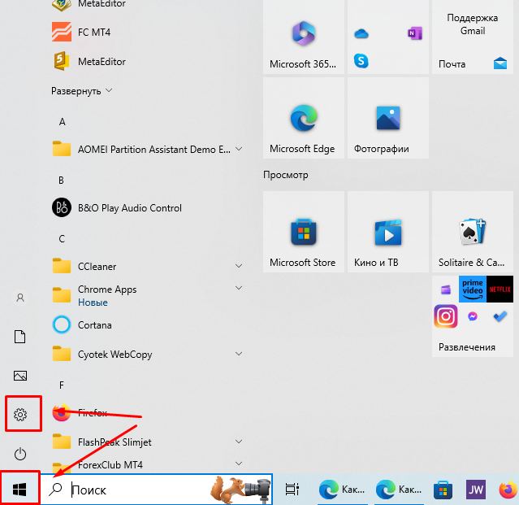Image resolution: width=519 pixels, height=505 pixels.
Task: Launch the Microsoft 365 tile
Action: (304, 37)
